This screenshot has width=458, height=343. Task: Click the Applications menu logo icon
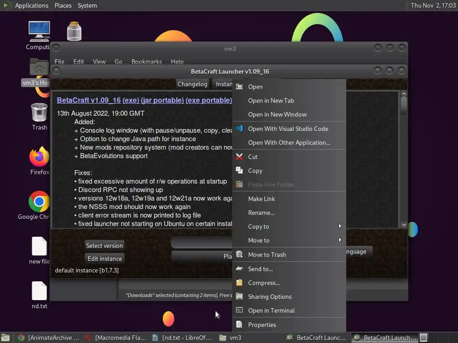click(7, 5)
